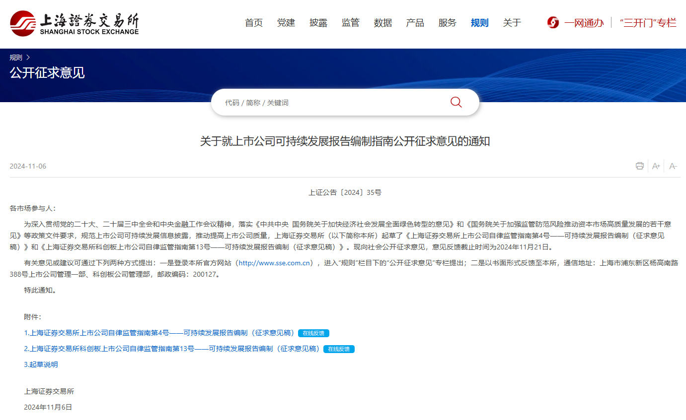The width and height of the screenshot is (686, 420).
Task: Open the 首页 menu item
Action: coord(253,23)
